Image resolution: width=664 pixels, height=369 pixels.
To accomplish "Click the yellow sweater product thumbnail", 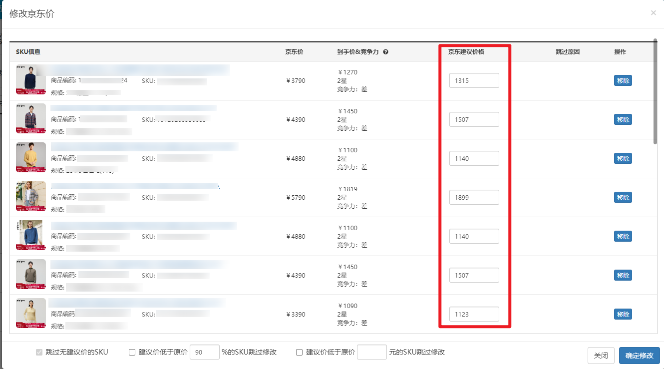I will click(30, 158).
